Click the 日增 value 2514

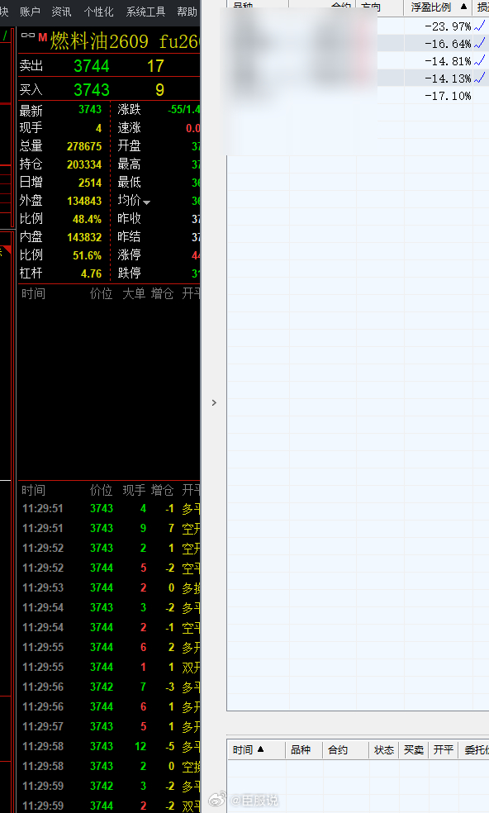tap(90, 183)
